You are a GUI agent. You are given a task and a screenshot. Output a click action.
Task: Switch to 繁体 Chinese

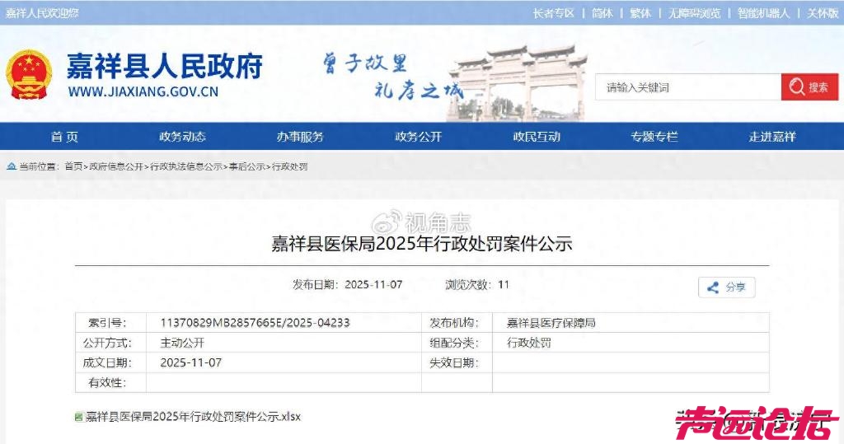point(640,13)
